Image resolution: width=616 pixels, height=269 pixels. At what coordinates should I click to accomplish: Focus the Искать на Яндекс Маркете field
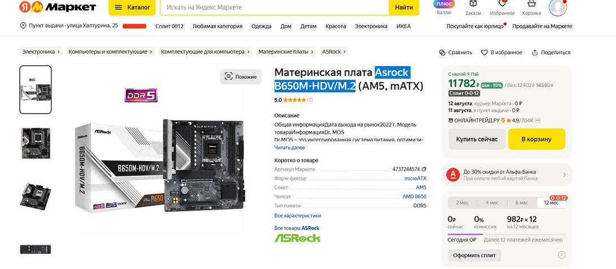tap(274, 7)
